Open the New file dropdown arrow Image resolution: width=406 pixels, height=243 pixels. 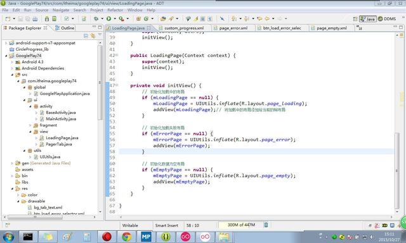pyautogui.click(x=14, y=18)
